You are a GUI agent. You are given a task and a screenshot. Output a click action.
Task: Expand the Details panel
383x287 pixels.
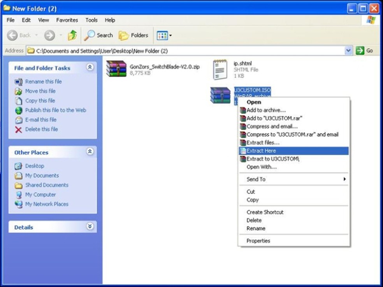pyautogui.click(x=90, y=226)
